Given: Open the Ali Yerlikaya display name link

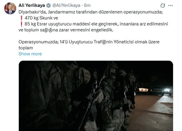Looking at the screenshot, I should point(32,5).
